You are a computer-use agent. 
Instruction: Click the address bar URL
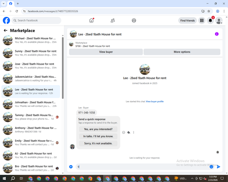pos(53,11)
